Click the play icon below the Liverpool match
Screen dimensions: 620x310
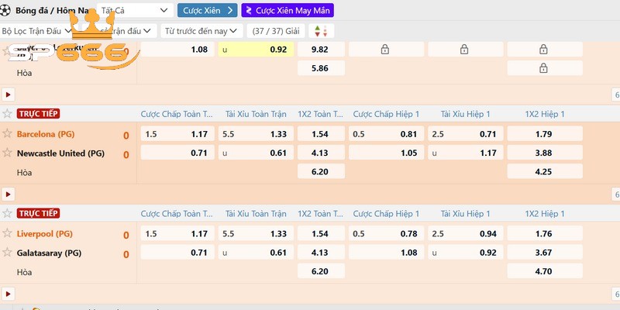point(9,294)
